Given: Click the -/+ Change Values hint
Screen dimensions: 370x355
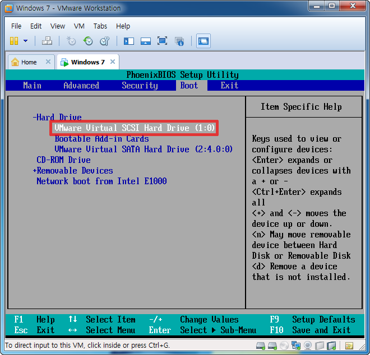Looking at the screenshot, I should click(194, 319).
